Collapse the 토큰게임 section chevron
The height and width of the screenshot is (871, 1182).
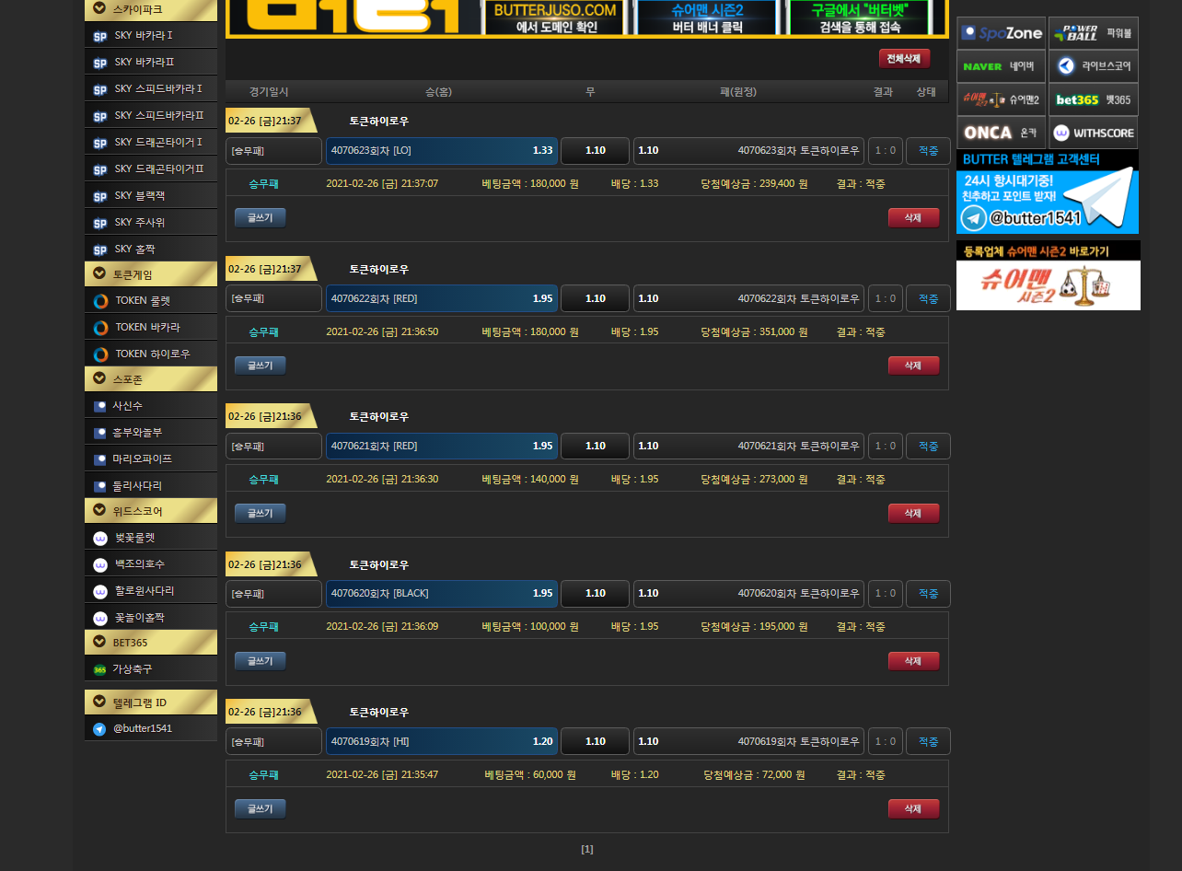[x=99, y=274]
